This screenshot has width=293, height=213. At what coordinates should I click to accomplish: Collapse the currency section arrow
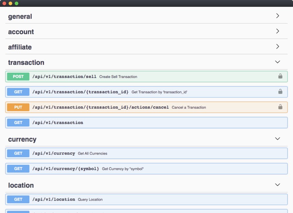point(278,139)
